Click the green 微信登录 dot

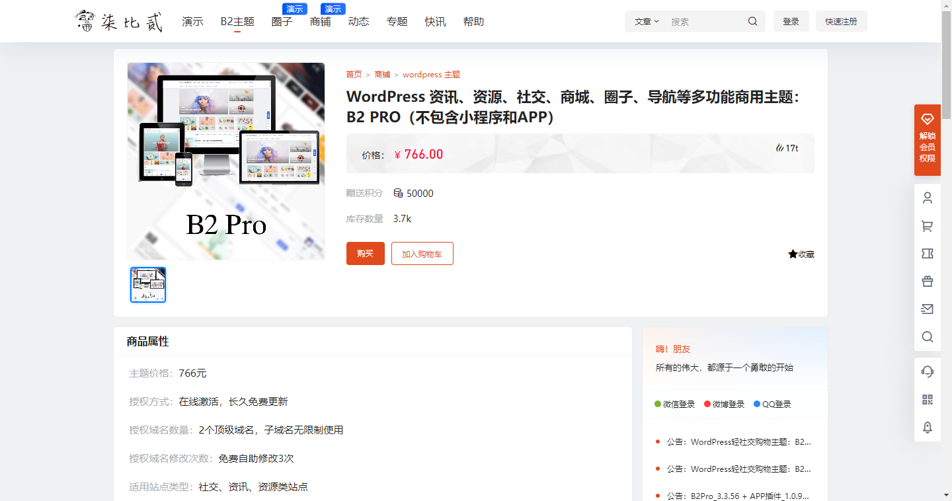click(x=658, y=404)
